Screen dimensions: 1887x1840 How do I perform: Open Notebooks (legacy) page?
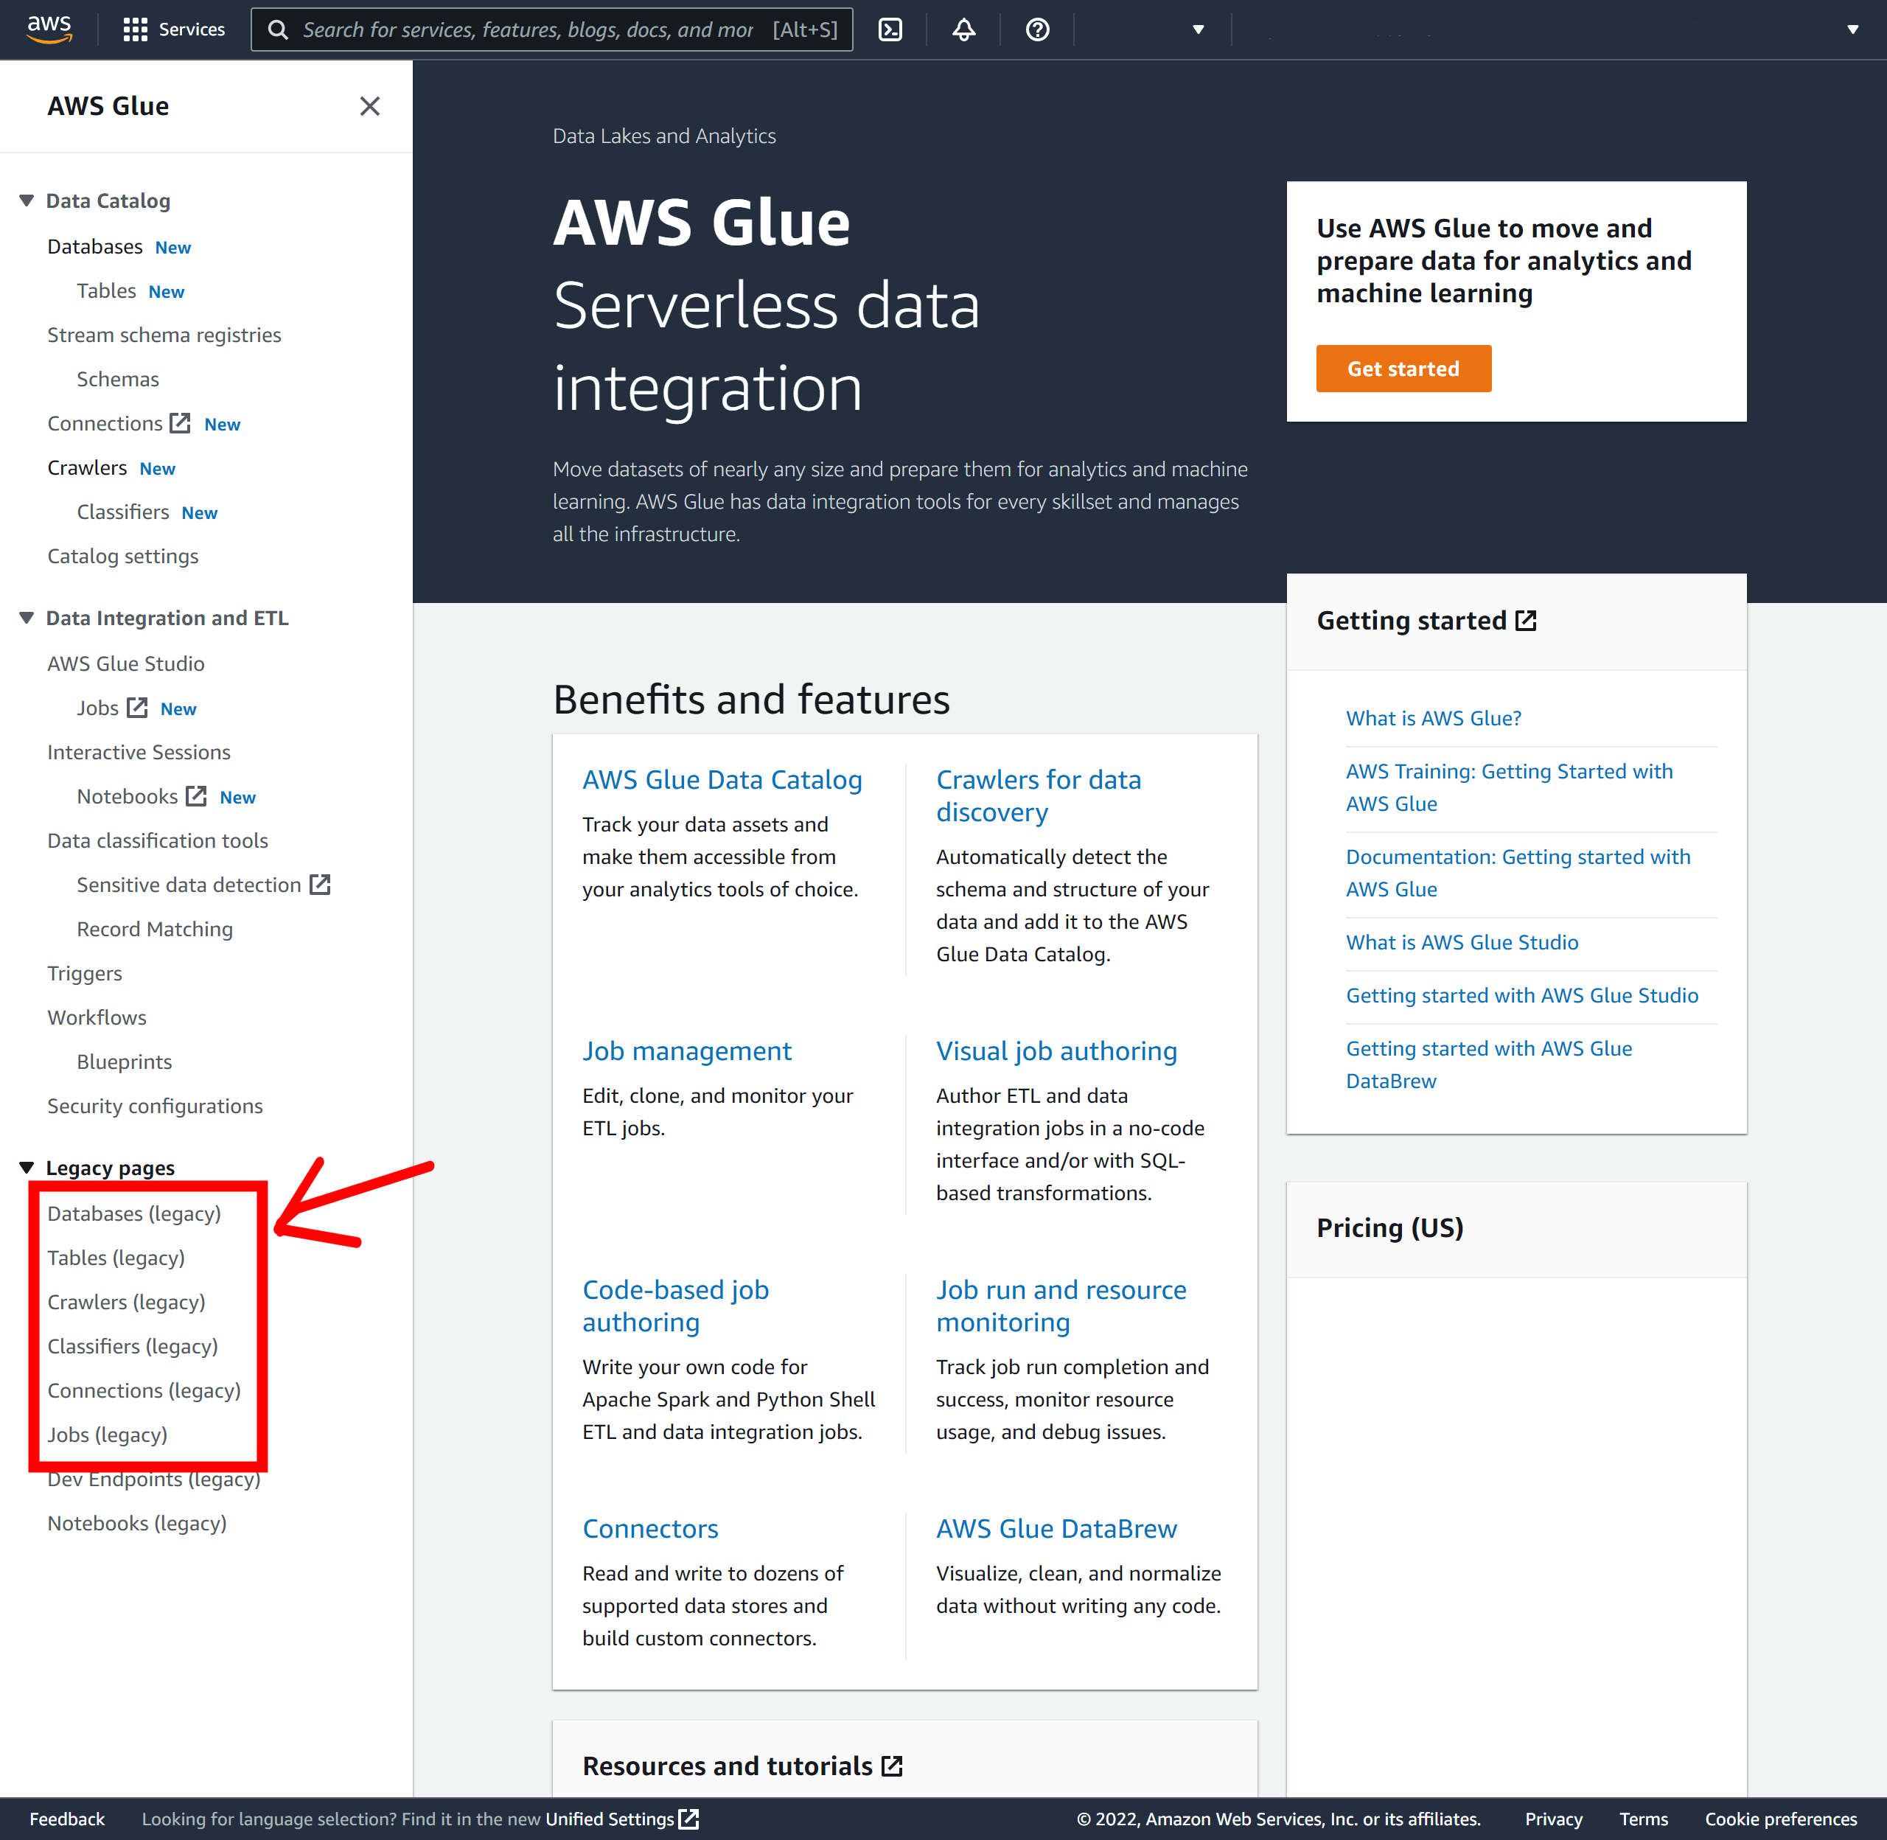(137, 1524)
